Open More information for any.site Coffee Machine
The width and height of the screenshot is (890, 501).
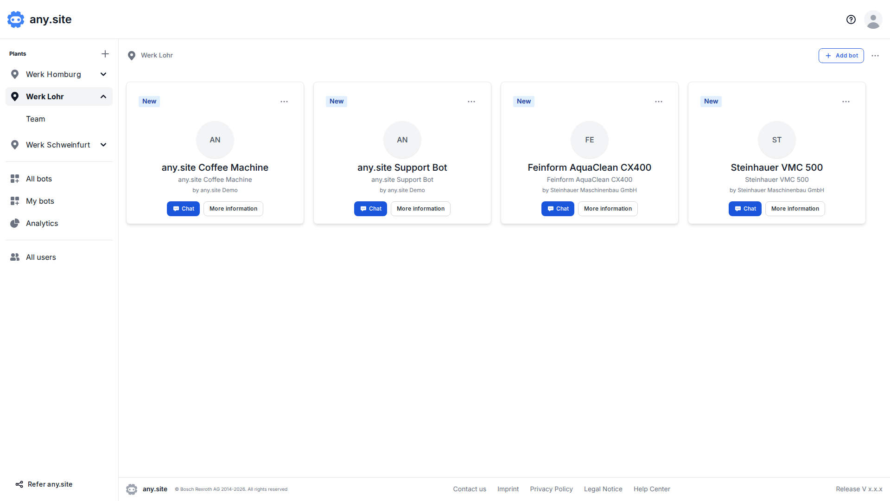point(233,209)
